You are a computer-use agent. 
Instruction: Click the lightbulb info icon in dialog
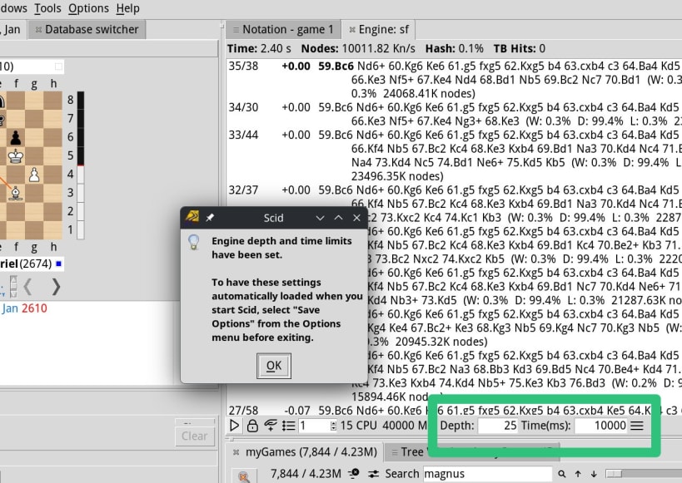193,242
